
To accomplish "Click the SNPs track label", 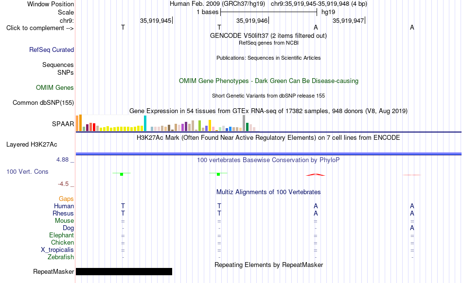I will [x=66, y=72].
